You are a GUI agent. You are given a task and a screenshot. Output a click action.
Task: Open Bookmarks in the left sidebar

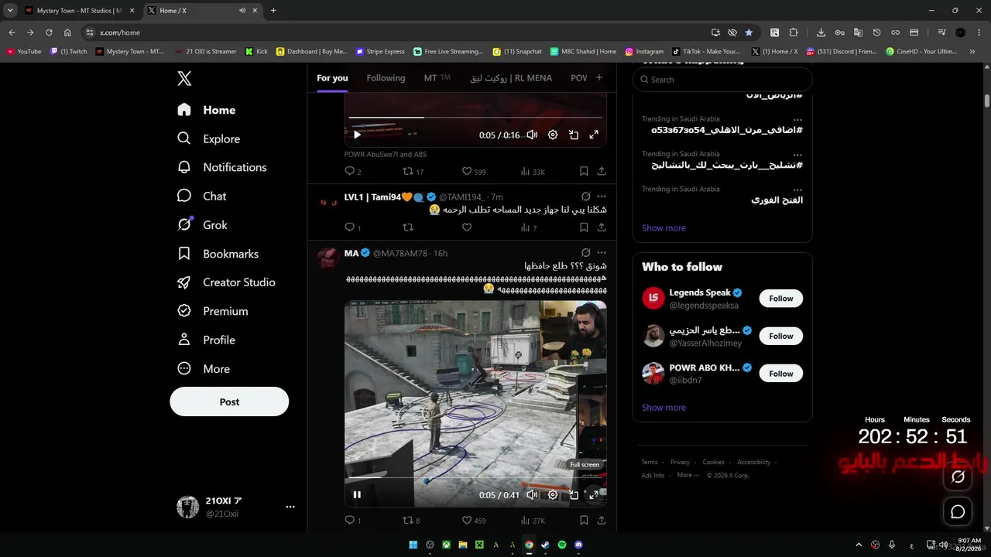click(x=218, y=254)
